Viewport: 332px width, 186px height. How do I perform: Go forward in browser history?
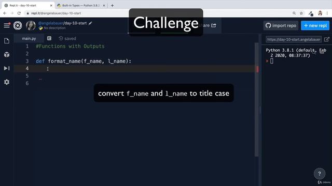click(12, 13)
